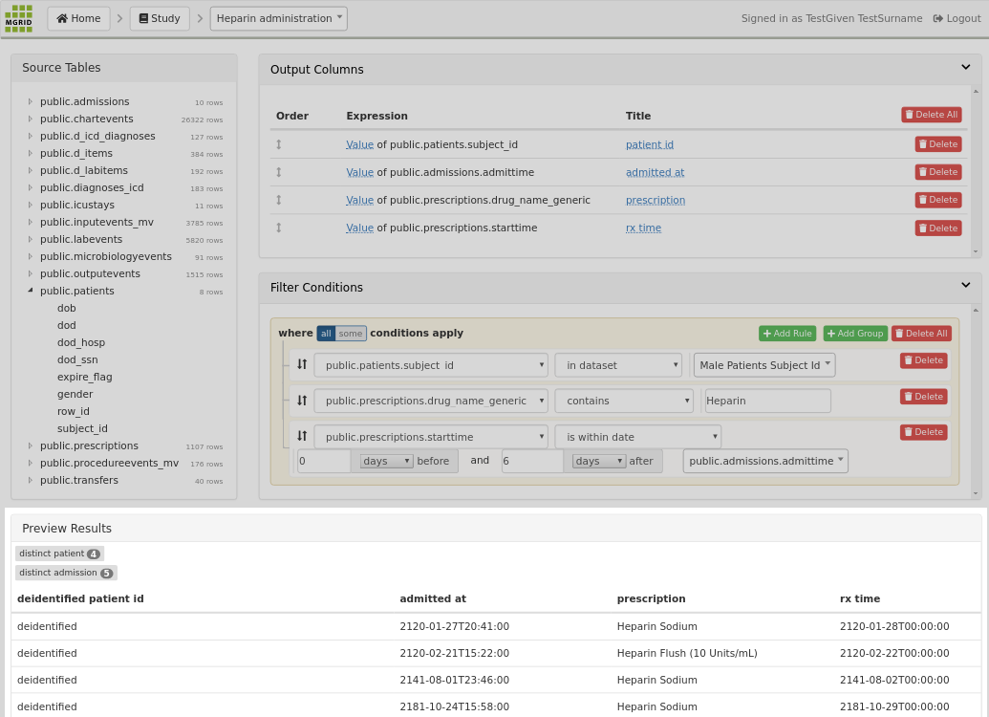Click the days-before number input

[x=324, y=461]
